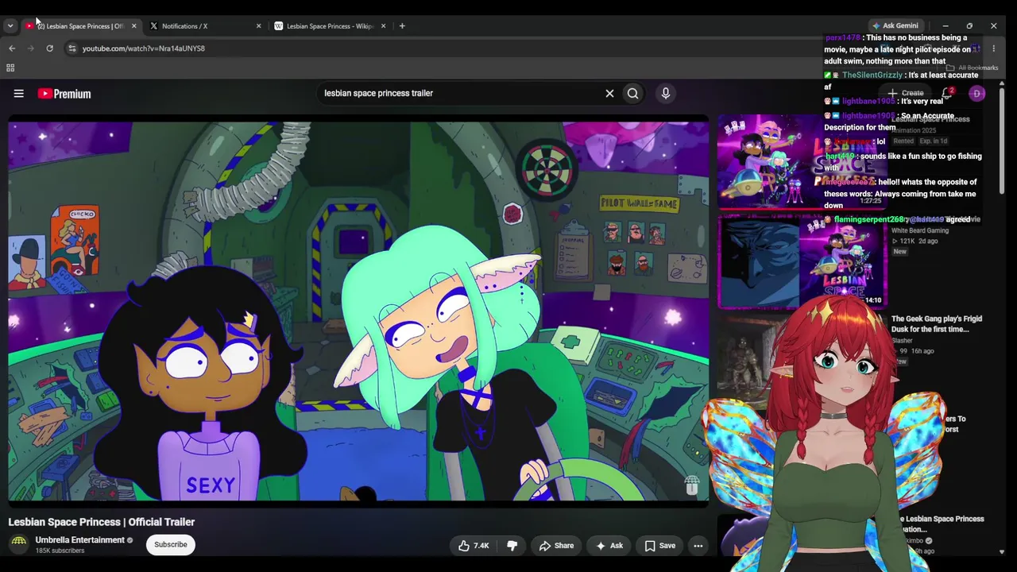Click the trailer video player
Viewport: 1017px width, 572px height.
(x=358, y=310)
